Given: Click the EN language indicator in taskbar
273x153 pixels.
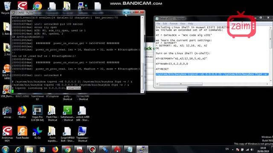Looking at the screenshot, I should 227,149.
